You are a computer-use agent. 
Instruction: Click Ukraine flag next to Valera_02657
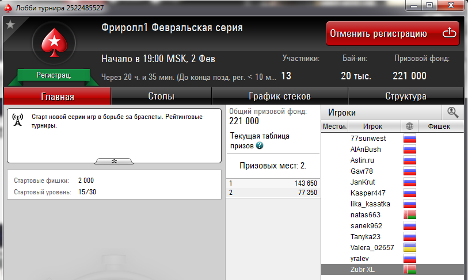coord(410,247)
